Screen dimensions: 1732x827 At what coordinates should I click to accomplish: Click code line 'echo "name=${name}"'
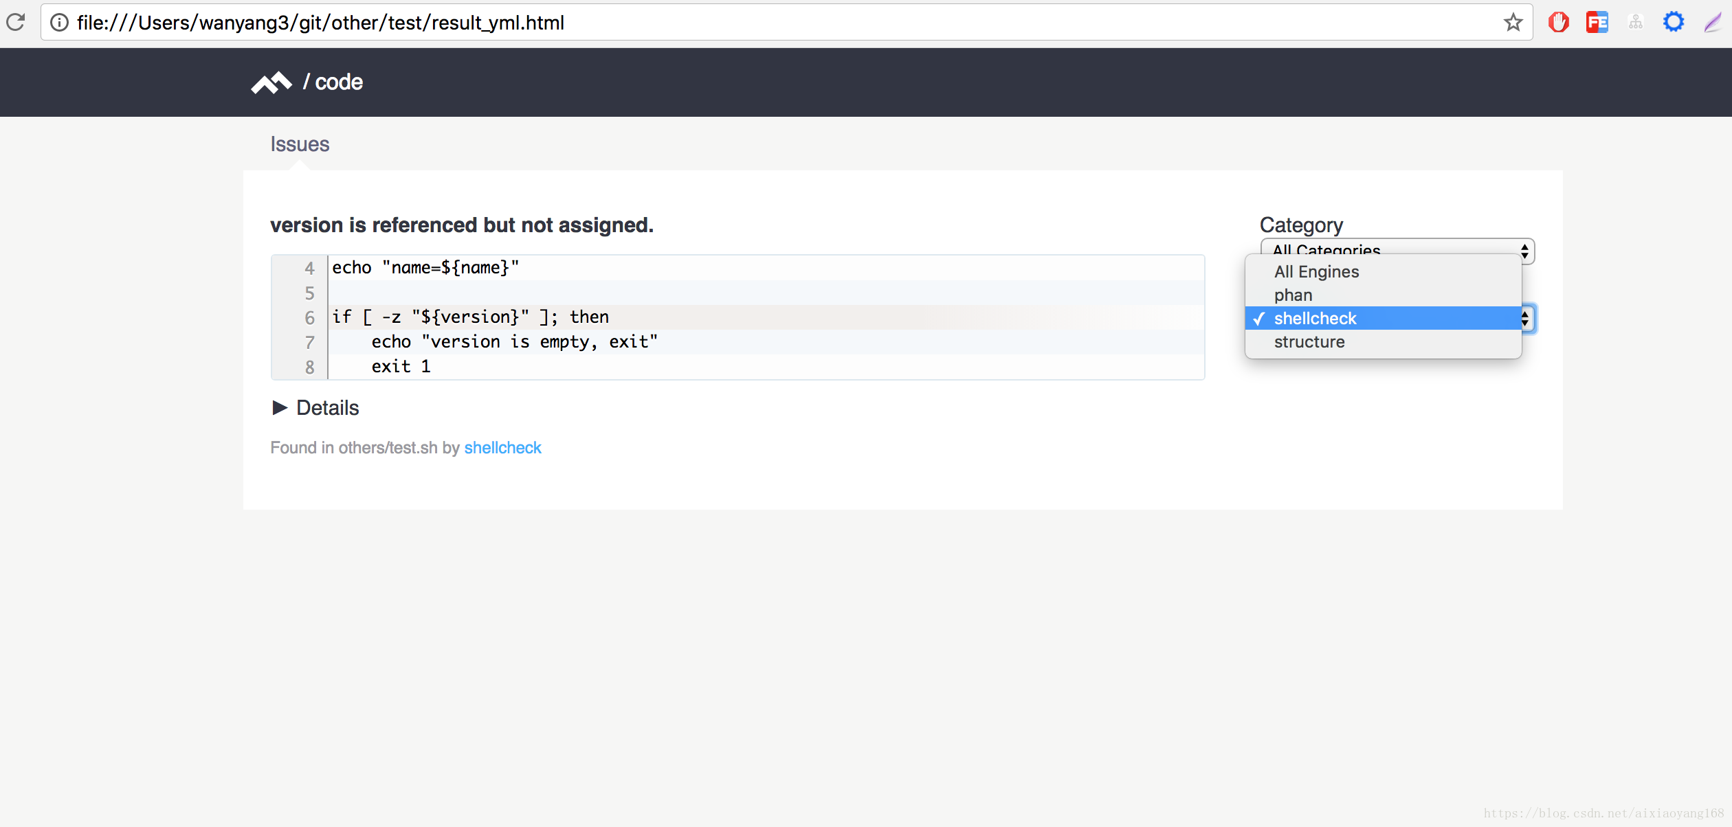click(x=425, y=268)
